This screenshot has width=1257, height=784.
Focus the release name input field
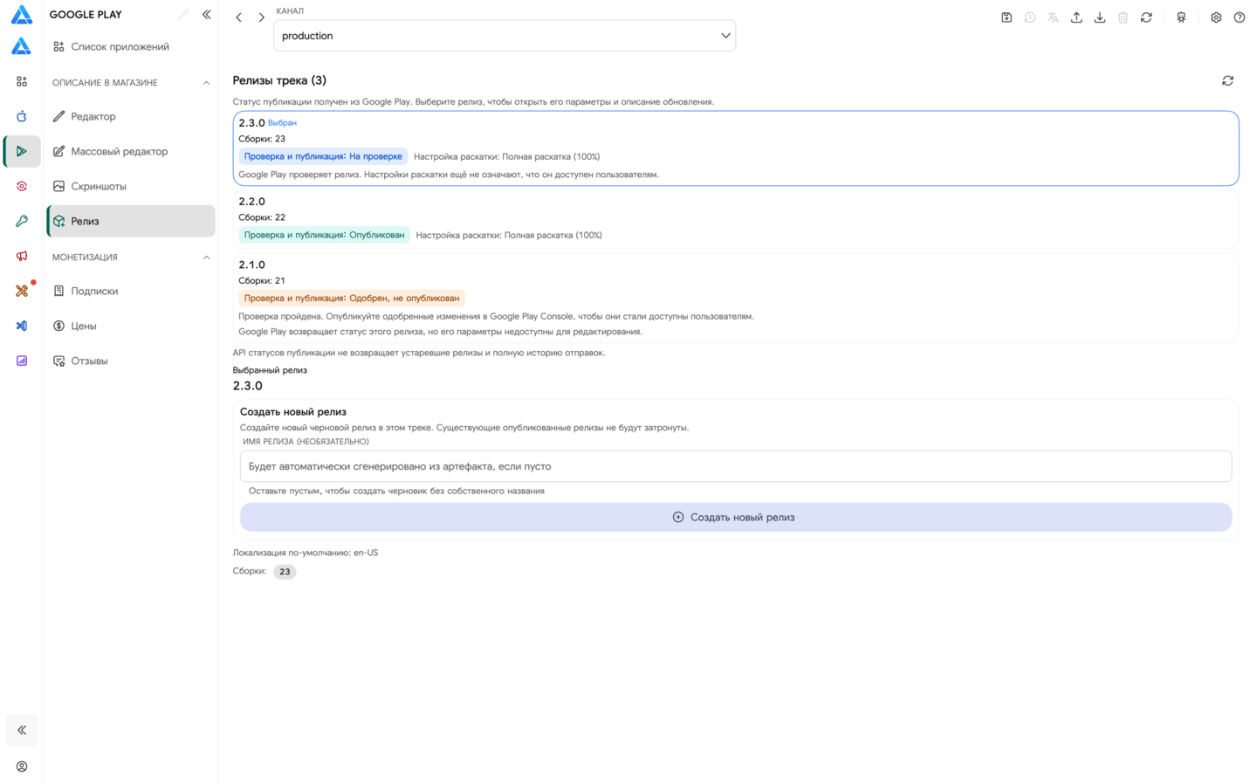(x=736, y=466)
